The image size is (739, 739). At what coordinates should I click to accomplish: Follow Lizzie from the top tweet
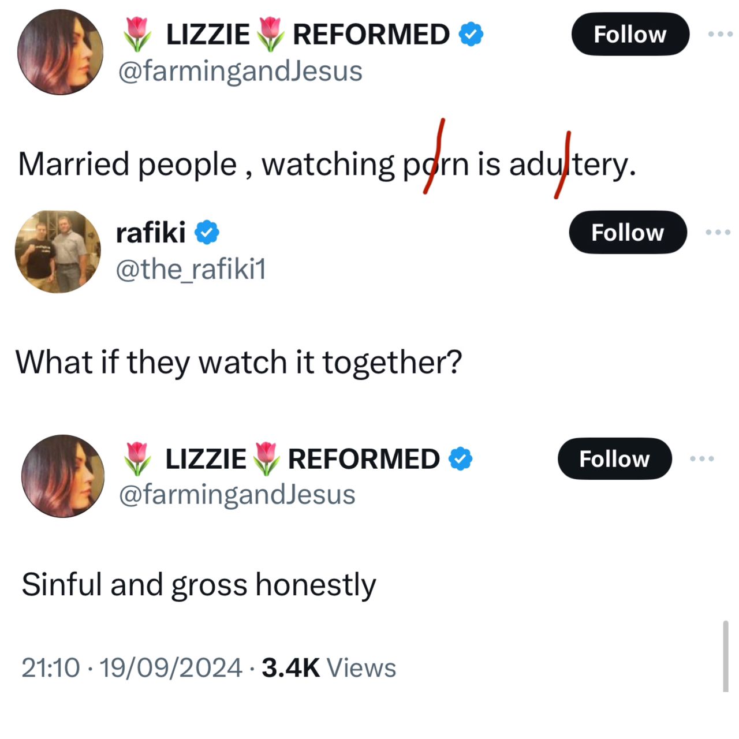pos(630,34)
